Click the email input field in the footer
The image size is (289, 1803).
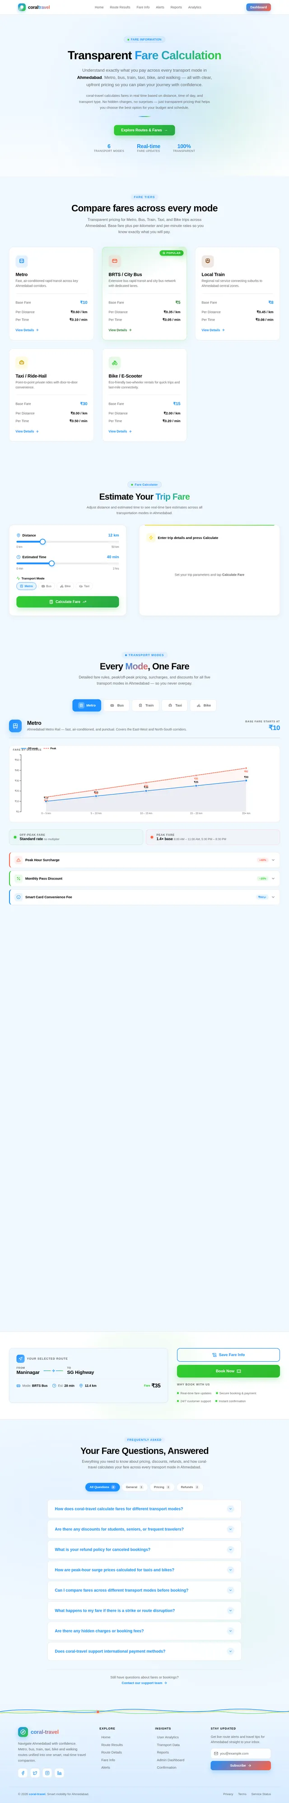pos(240,1753)
